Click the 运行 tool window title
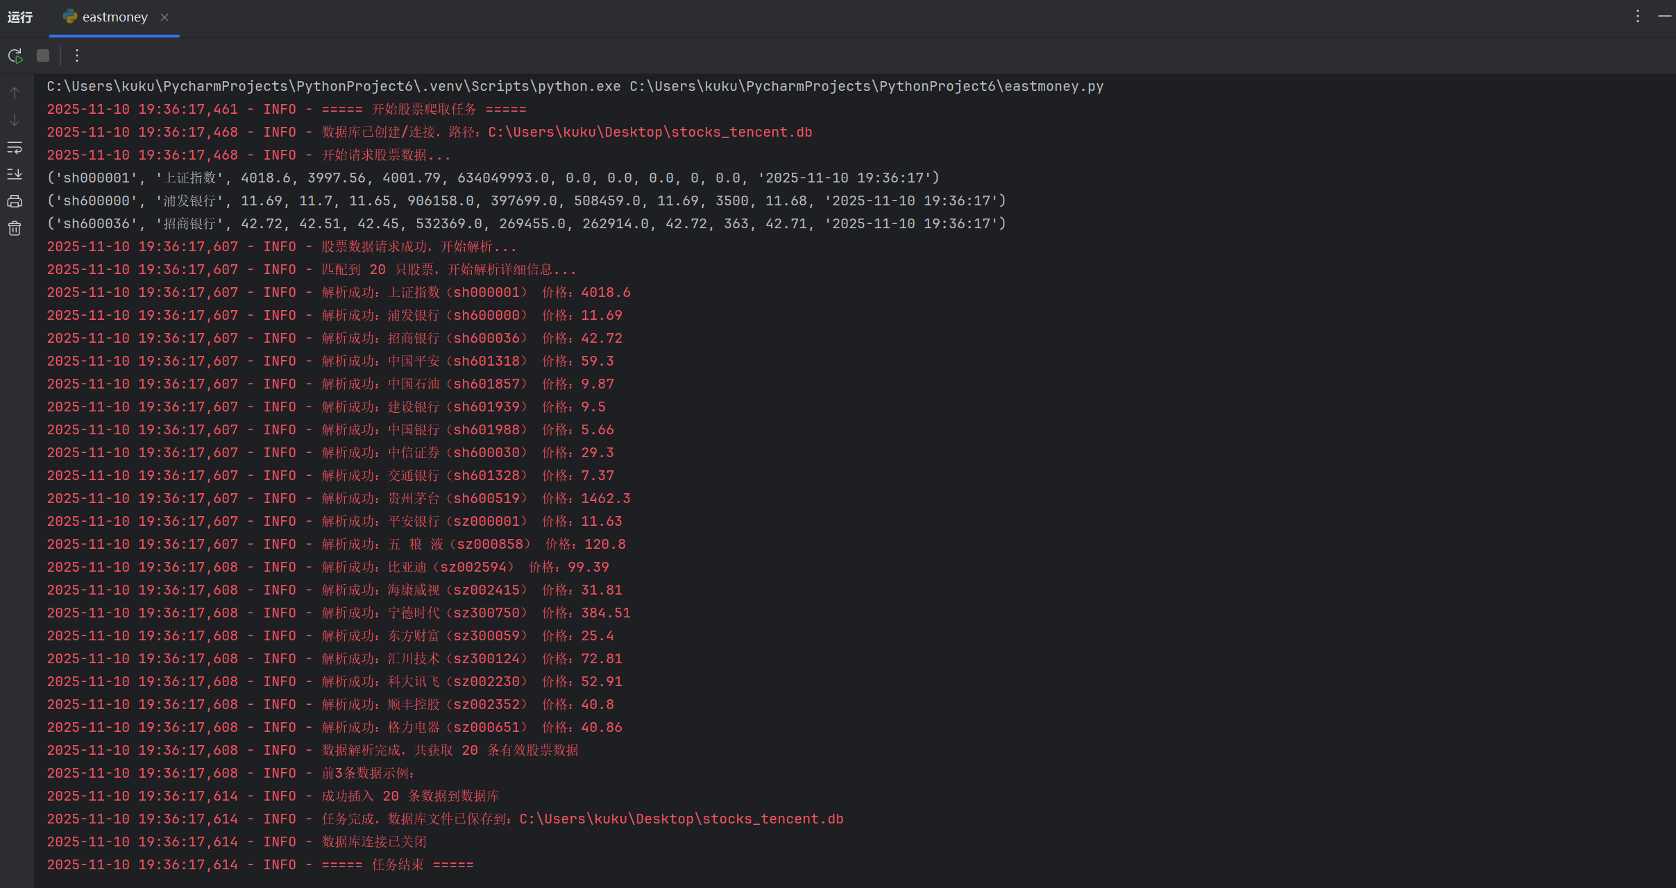The width and height of the screenshot is (1676, 888). tap(20, 17)
